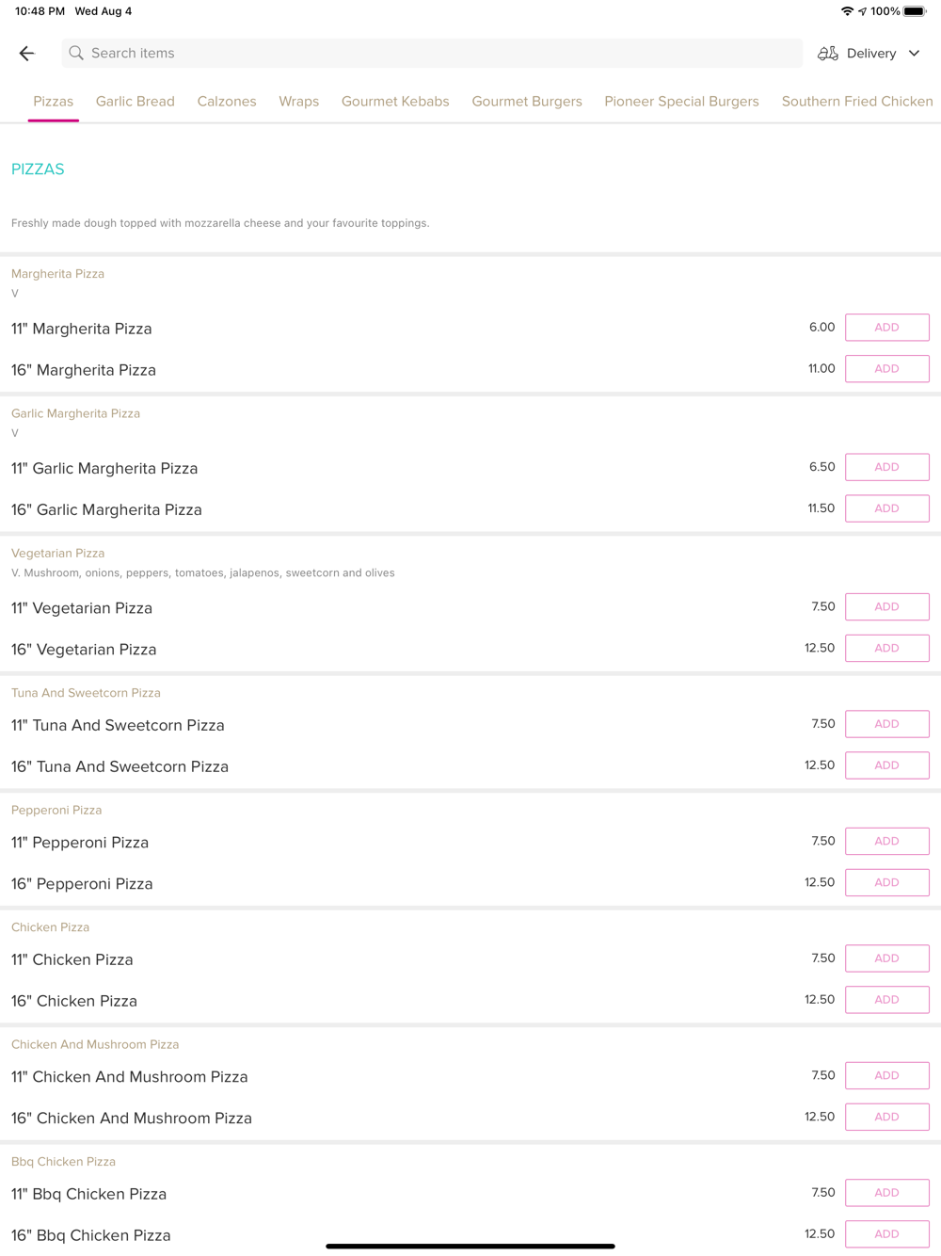
Task: Select the Wraps tab
Action: tap(298, 102)
